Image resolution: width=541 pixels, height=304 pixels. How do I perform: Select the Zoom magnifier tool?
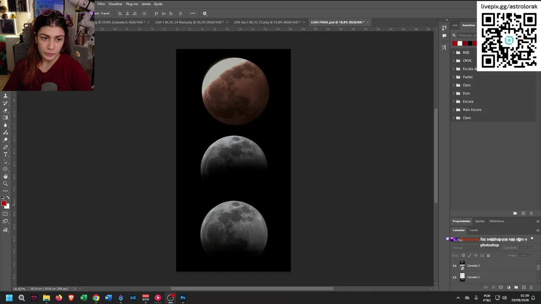tap(5, 184)
